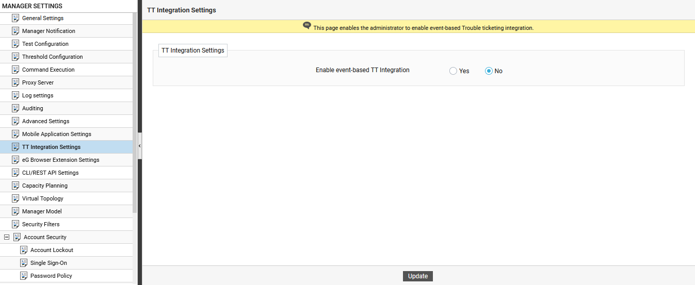Open Password Policy settings
Screen dimensions: 695x285
[51, 276]
